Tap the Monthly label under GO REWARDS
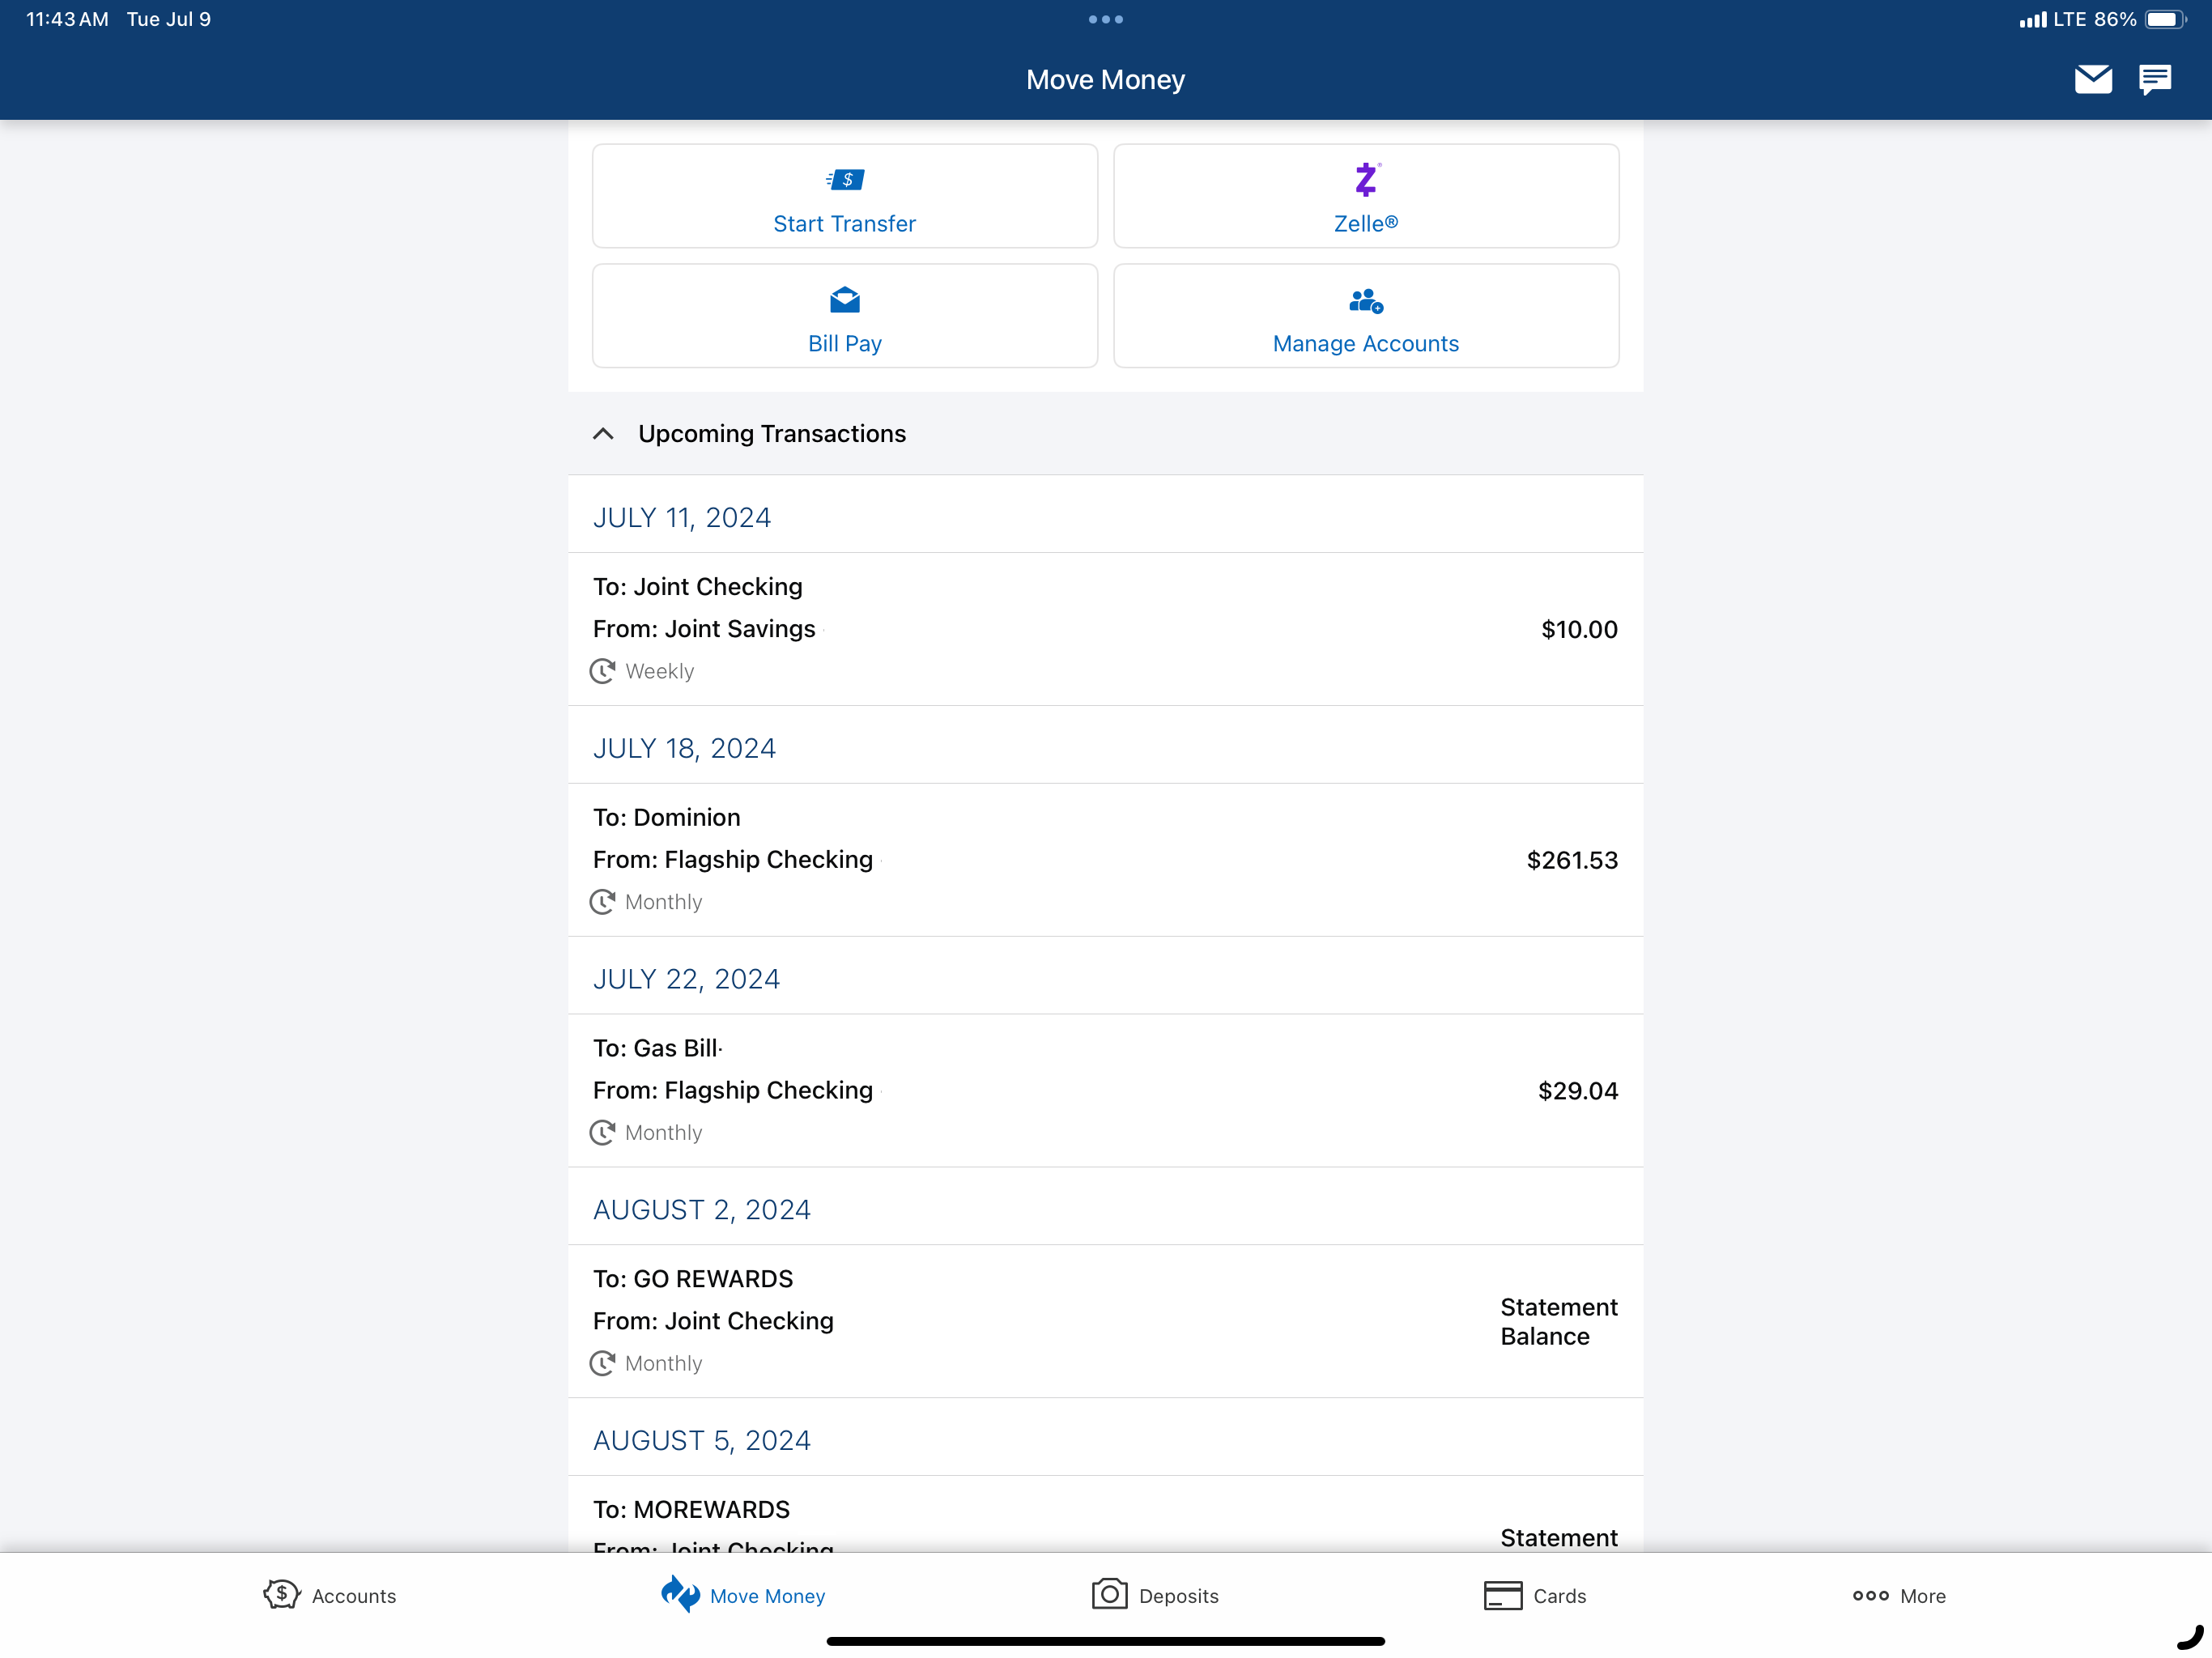This screenshot has height=1658, width=2212. tap(664, 1365)
